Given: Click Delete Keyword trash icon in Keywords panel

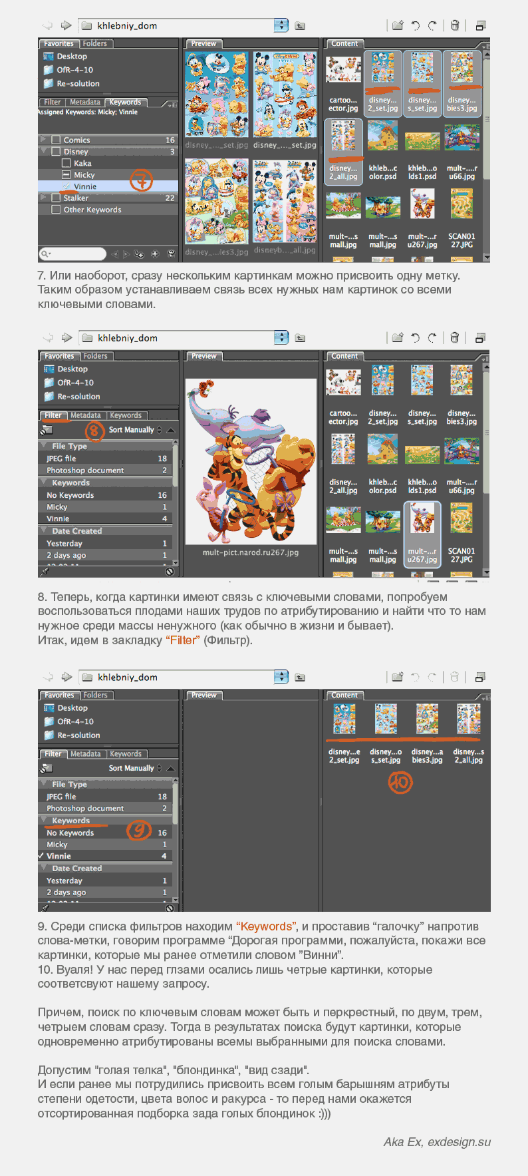Looking at the screenshot, I should [x=171, y=254].
